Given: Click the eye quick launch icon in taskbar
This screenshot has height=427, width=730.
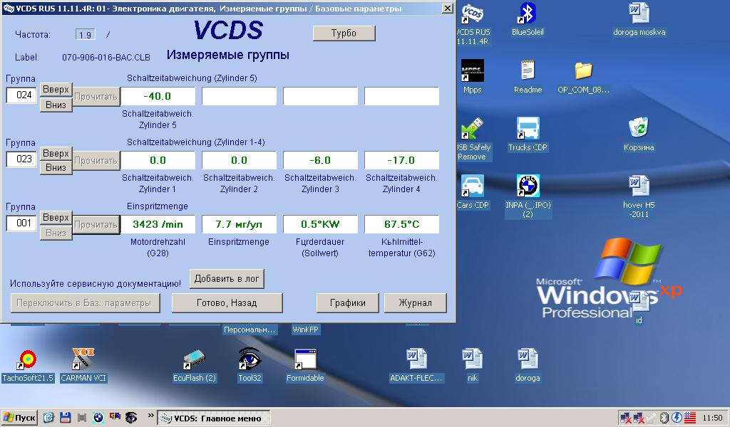Looking at the screenshot, I should (x=131, y=418).
